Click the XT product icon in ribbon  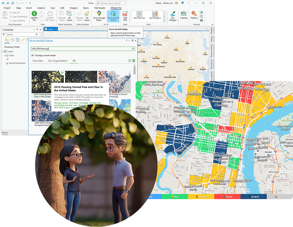(201, 20)
